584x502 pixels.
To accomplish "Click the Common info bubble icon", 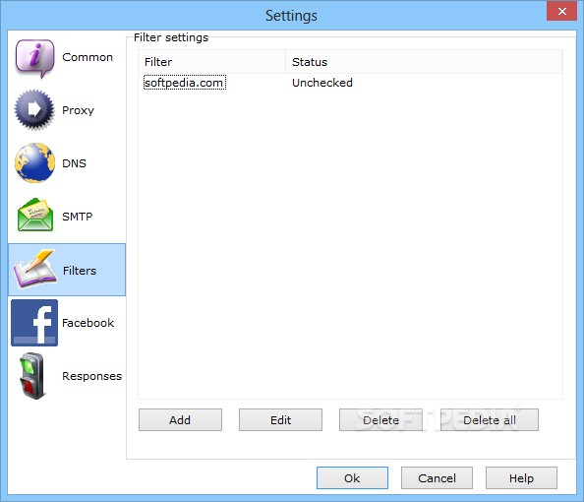I will pos(34,58).
